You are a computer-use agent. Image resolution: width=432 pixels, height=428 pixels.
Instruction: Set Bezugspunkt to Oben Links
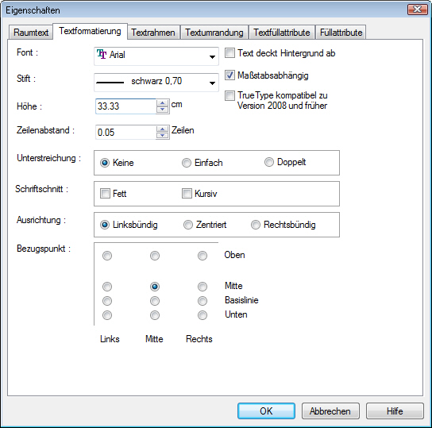point(107,256)
